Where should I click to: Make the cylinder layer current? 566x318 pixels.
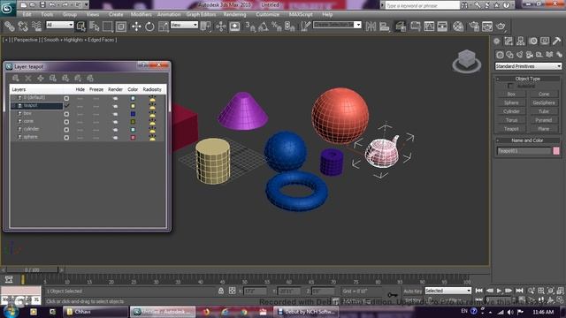click(66, 130)
